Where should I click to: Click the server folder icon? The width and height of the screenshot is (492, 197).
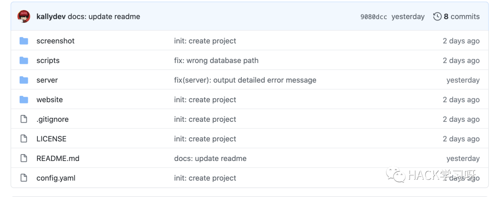pyautogui.click(x=24, y=80)
